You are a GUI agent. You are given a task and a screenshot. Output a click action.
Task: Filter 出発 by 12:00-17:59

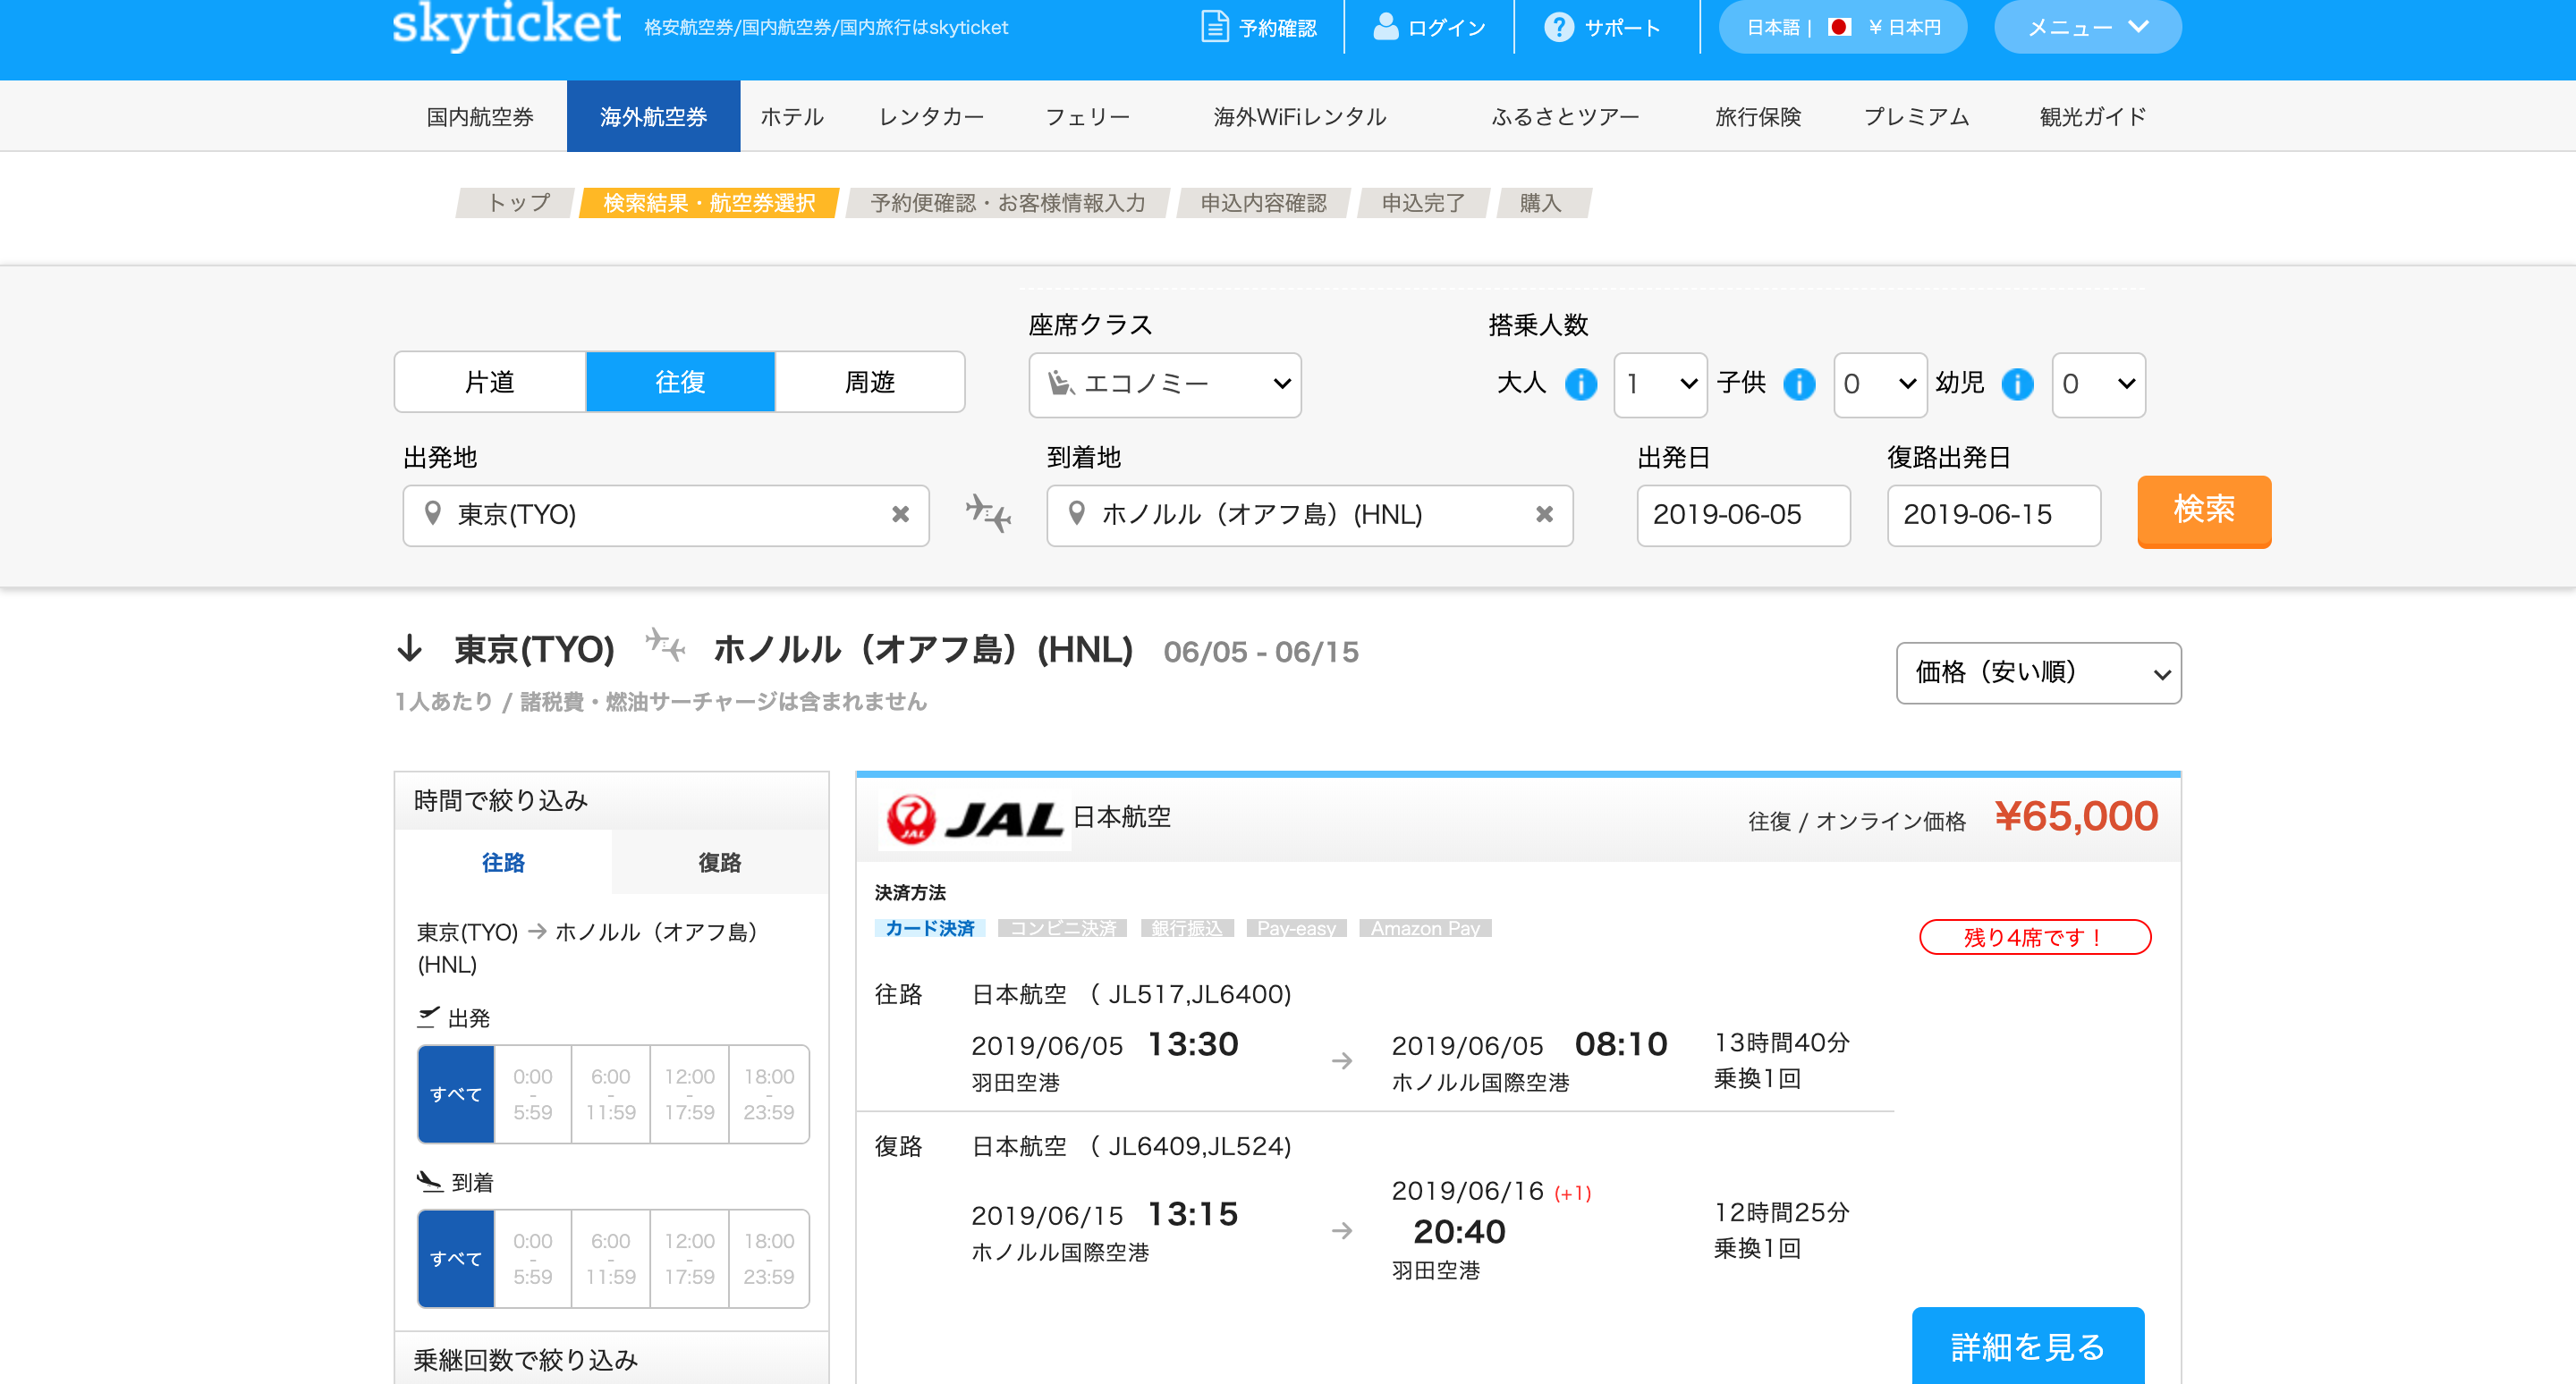pos(690,1094)
